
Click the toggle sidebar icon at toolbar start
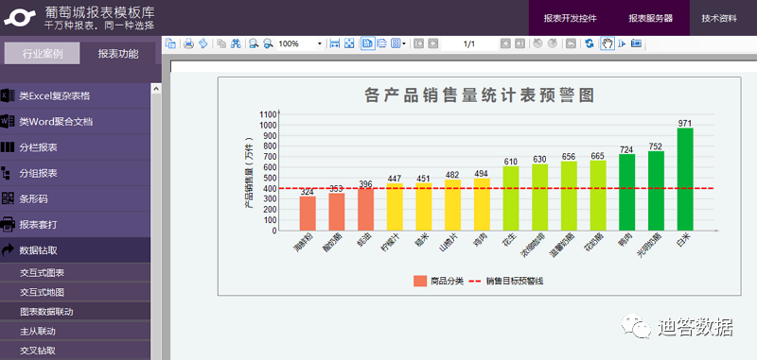pyautogui.click(x=170, y=43)
